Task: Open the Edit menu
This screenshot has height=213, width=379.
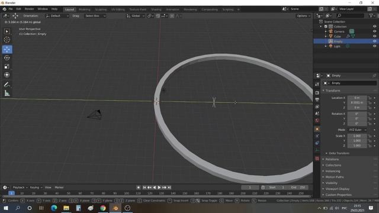Action: click(18, 9)
